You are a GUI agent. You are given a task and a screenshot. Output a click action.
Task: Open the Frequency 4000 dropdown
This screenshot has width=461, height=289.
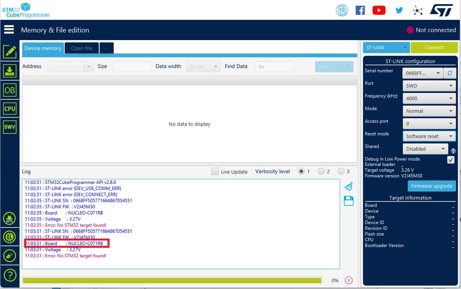click(x=429, y=98)
